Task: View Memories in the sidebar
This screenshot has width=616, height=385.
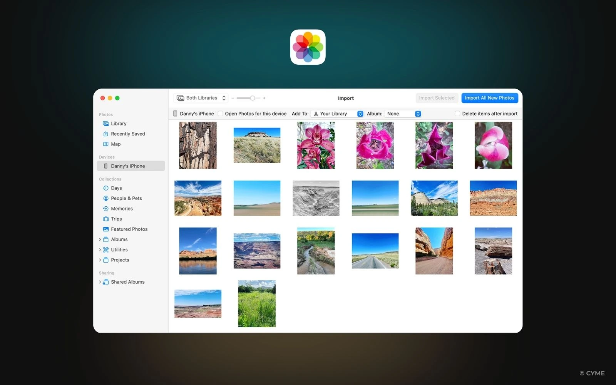Action: 122,208
